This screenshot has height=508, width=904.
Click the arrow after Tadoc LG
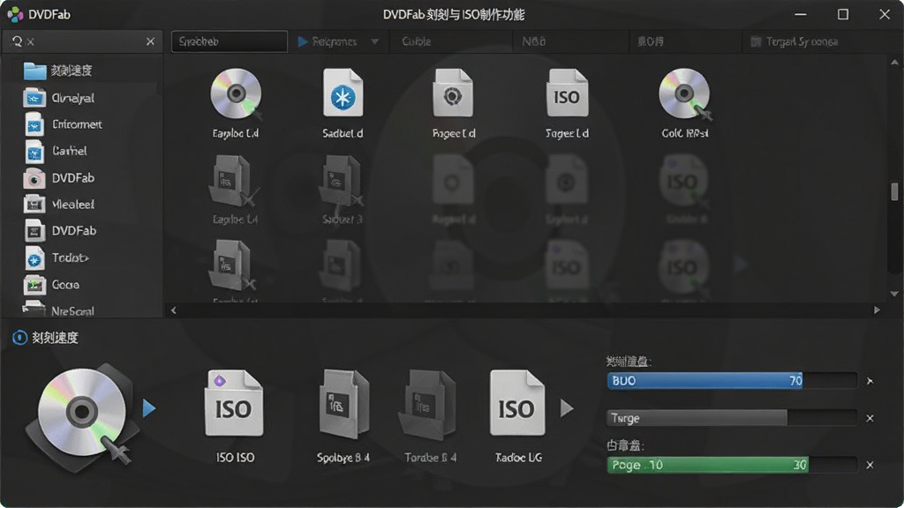click(568, 408)
